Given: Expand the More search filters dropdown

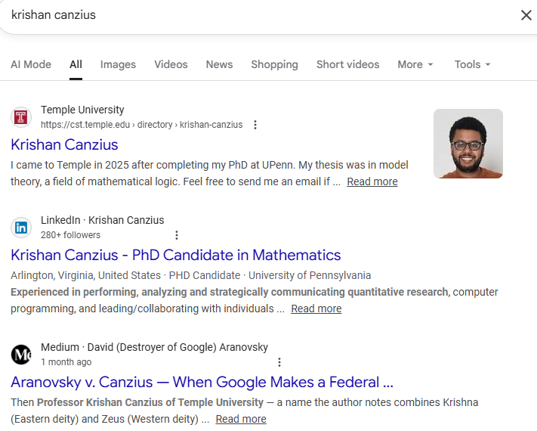Looking at the screenshot, I should (415, 64).
